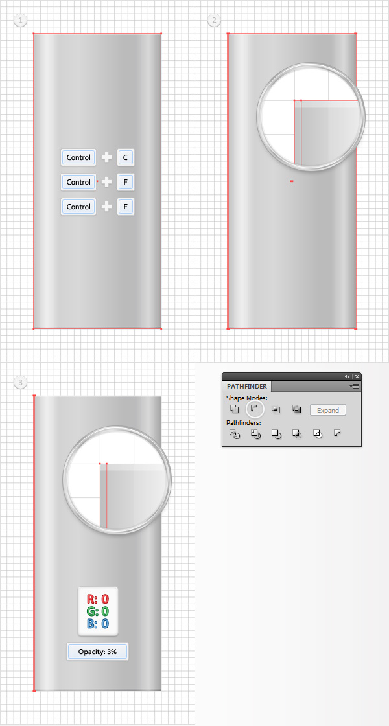Select the Intersect shape mode icon
Screen dimensions: 389x726
coord(276,409)
